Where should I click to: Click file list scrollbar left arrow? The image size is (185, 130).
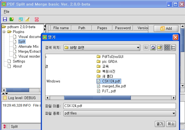47,98
